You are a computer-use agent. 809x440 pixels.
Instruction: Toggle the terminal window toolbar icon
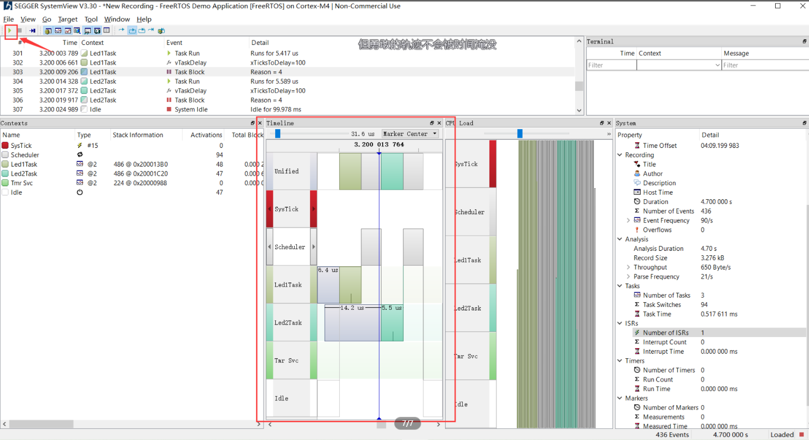87,30
